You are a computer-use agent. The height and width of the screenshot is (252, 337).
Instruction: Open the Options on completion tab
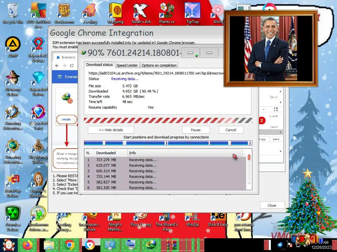pyautogui.click(x=159, y=65)
